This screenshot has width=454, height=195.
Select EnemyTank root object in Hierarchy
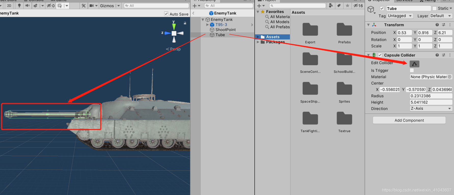[222, 20]
